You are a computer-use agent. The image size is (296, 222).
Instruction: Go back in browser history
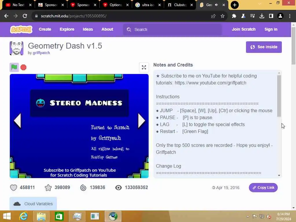[6, 16]
